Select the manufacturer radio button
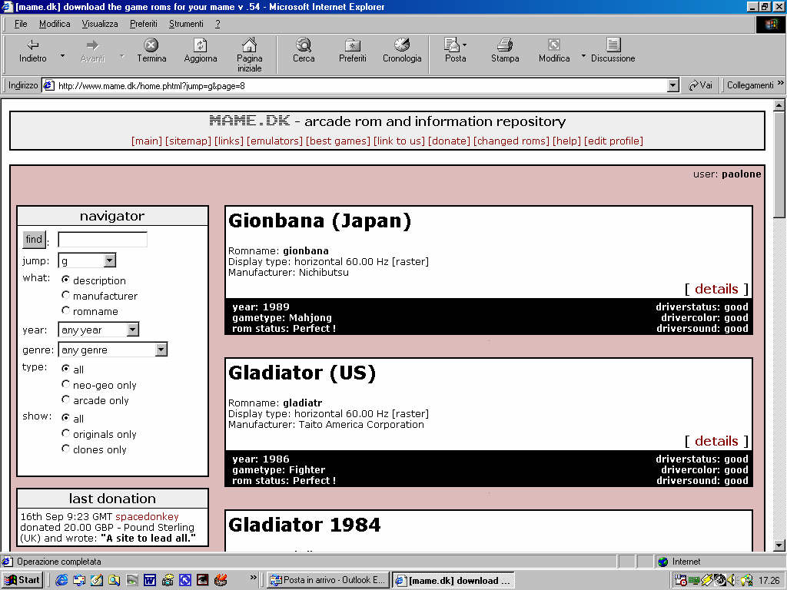Screen dimensions: 787x590 click(66, 295)
